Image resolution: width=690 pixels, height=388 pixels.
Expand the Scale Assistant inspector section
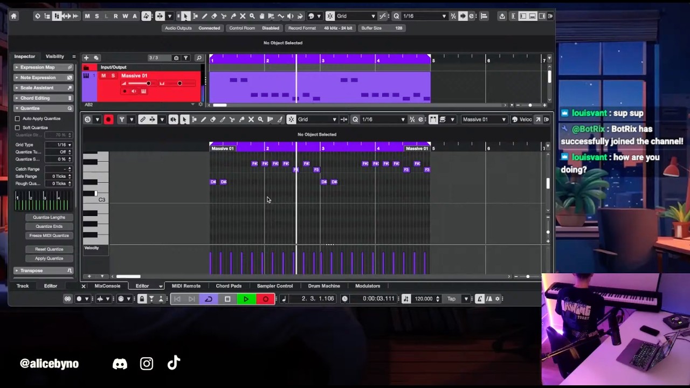click(x=43, y=88)
